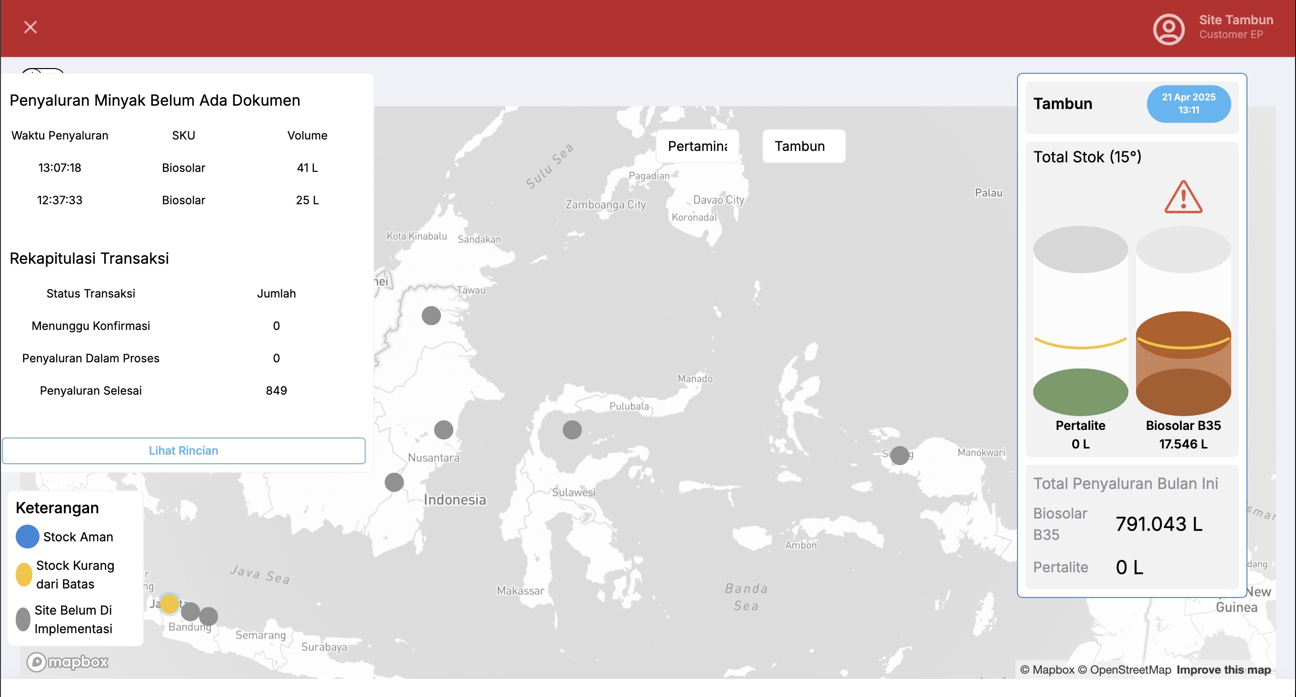Click the yellow site marker near Jakarta
The height and width of the screenshot is (697, 1296).
coord(169,603)
